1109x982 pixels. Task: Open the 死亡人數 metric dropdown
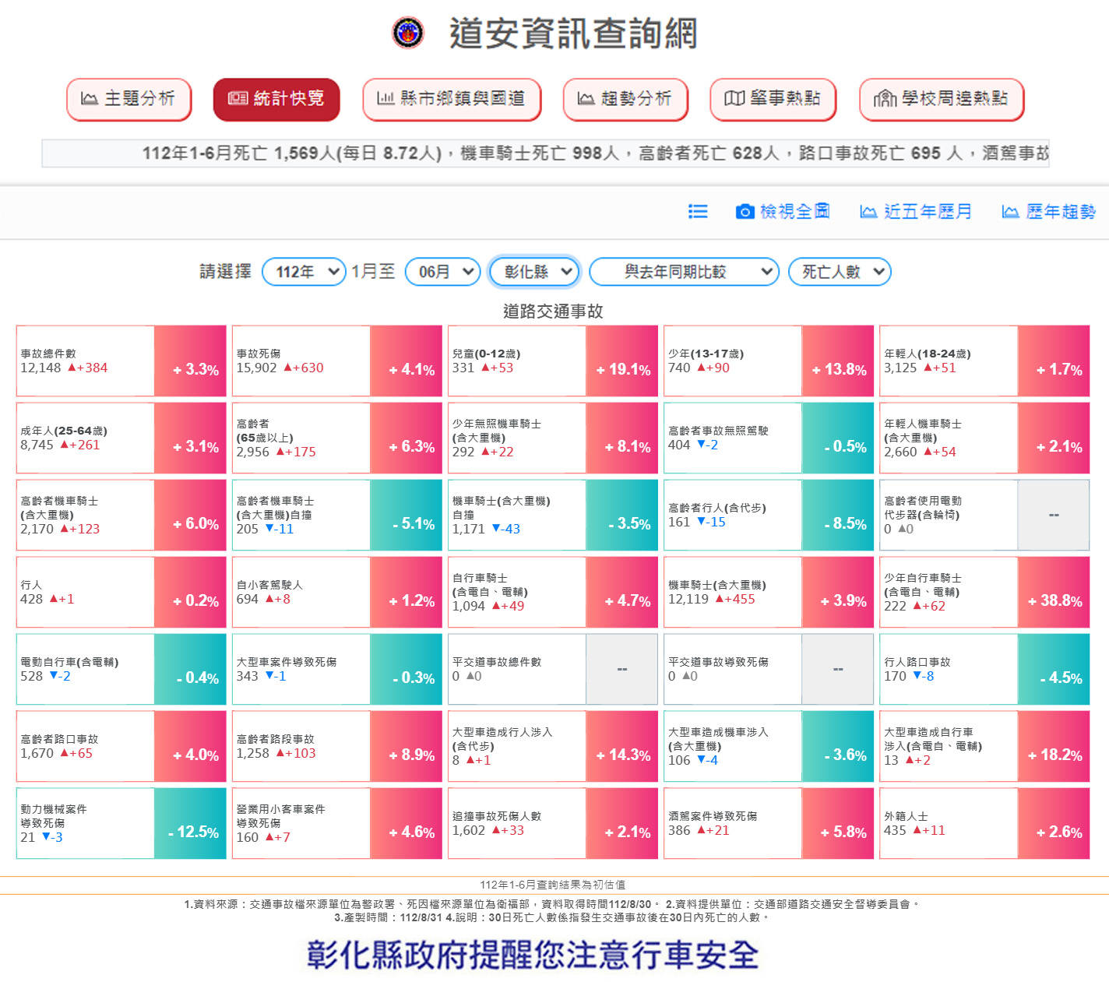click(840, 272)
